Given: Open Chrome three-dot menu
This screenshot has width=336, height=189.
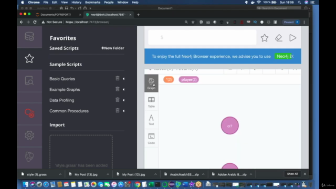Looking at the screenshot, I should 304,22.
